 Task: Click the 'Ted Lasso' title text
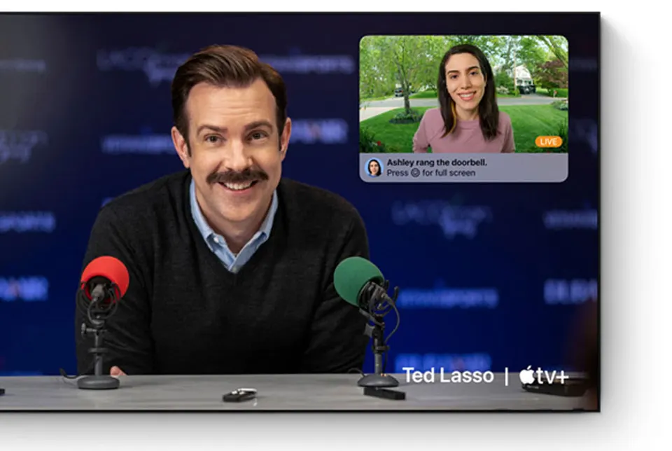click(448, 376)
